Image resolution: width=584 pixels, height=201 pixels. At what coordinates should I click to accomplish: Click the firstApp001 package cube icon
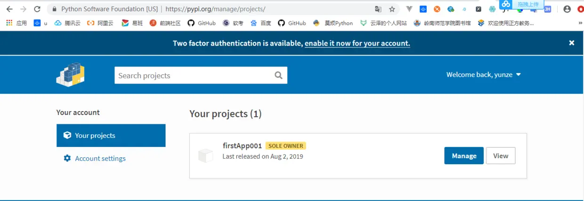(x=205, y=155)
